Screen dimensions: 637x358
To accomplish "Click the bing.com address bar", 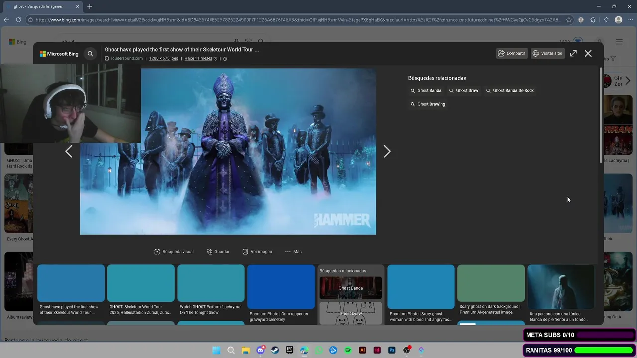I will 299,20.
